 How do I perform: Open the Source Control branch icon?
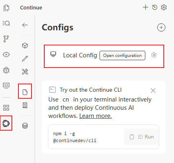[6, 39]
